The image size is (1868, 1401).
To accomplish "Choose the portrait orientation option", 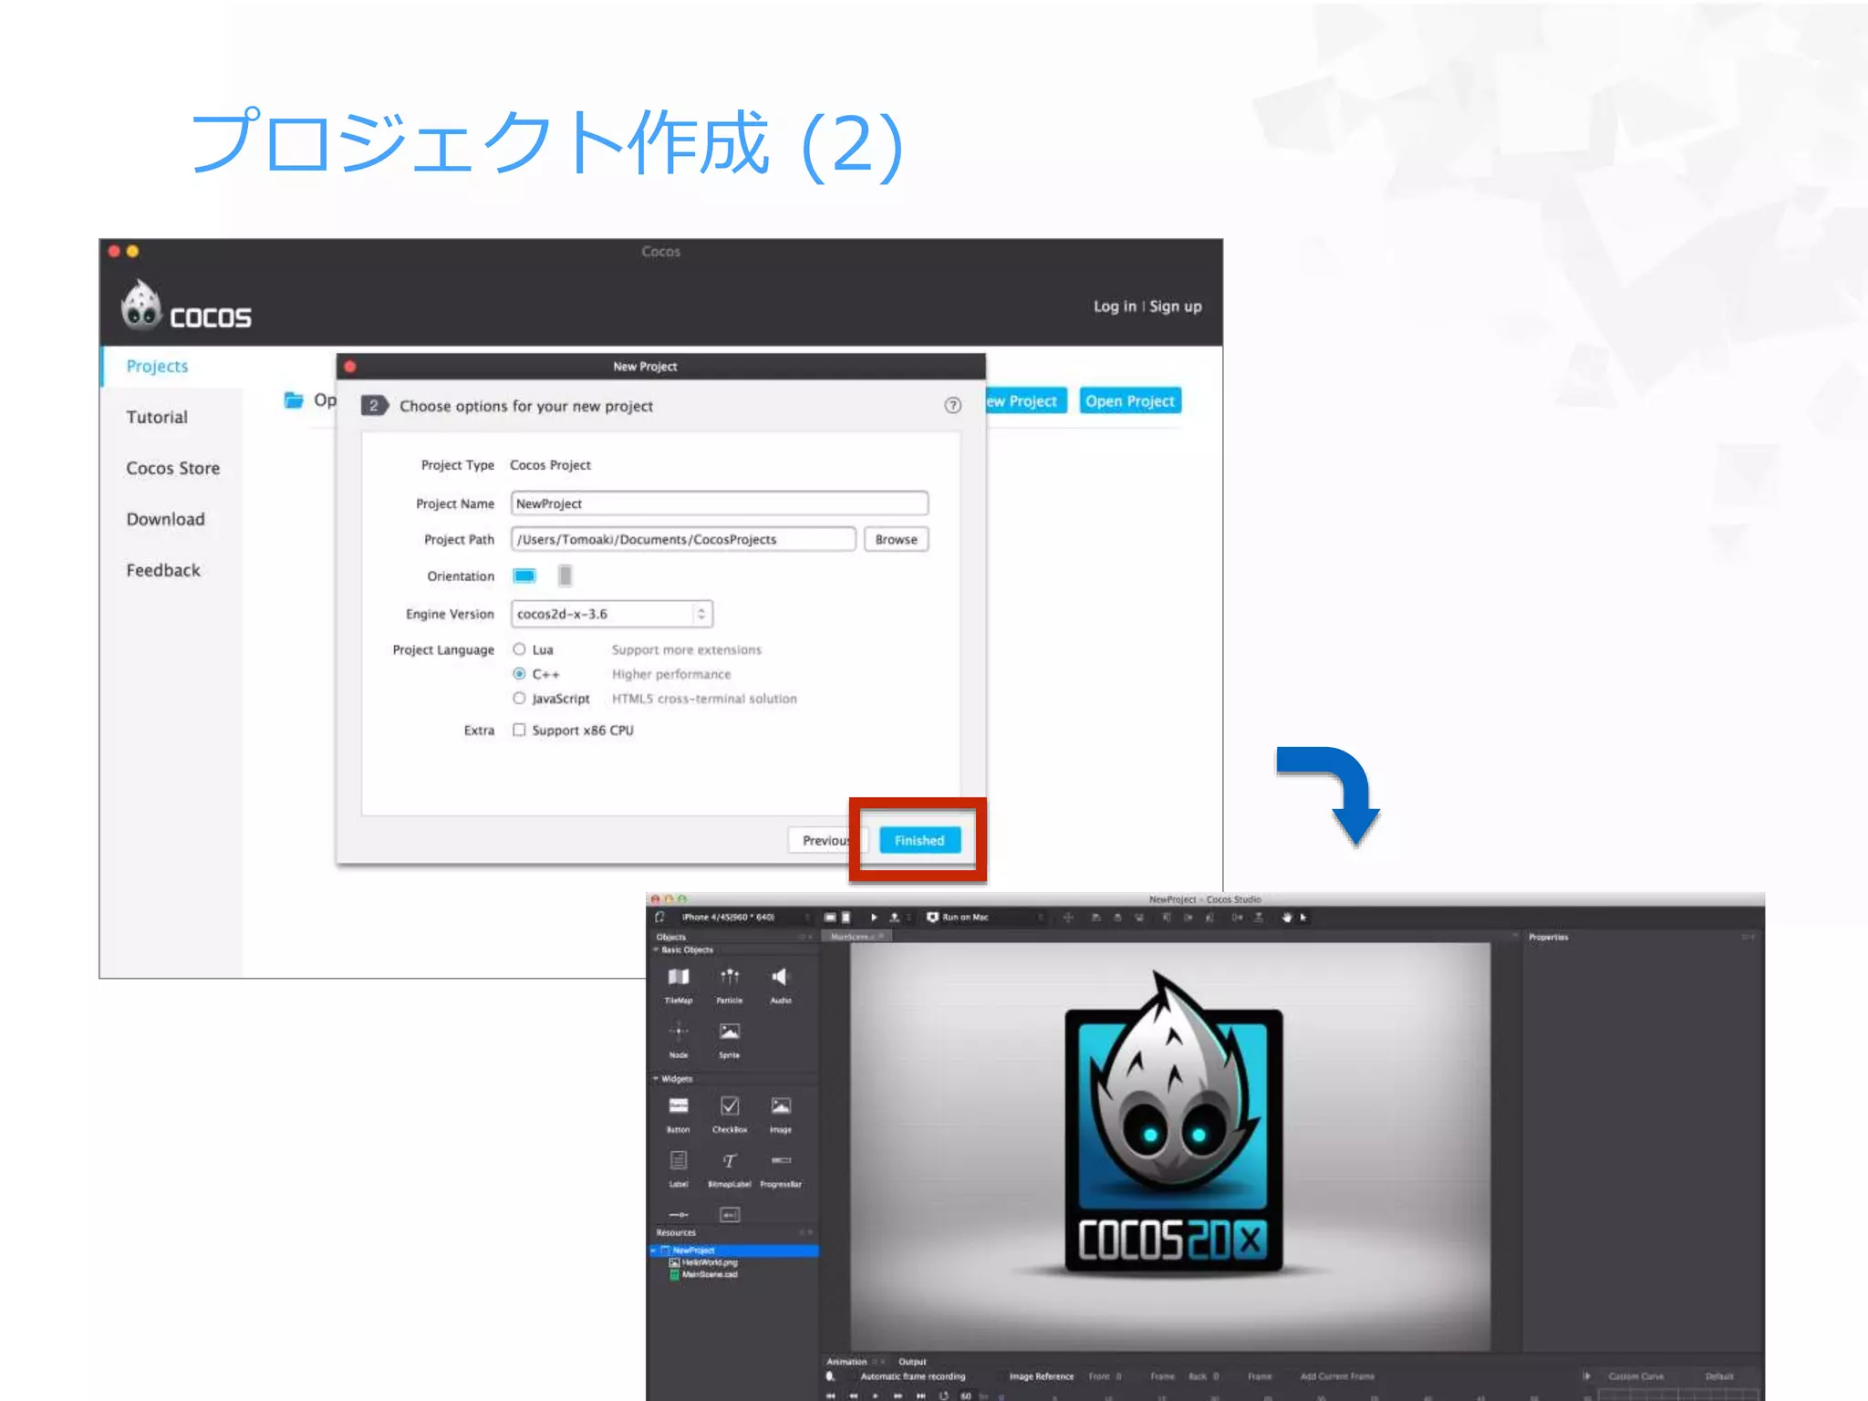I will point(566,576).
